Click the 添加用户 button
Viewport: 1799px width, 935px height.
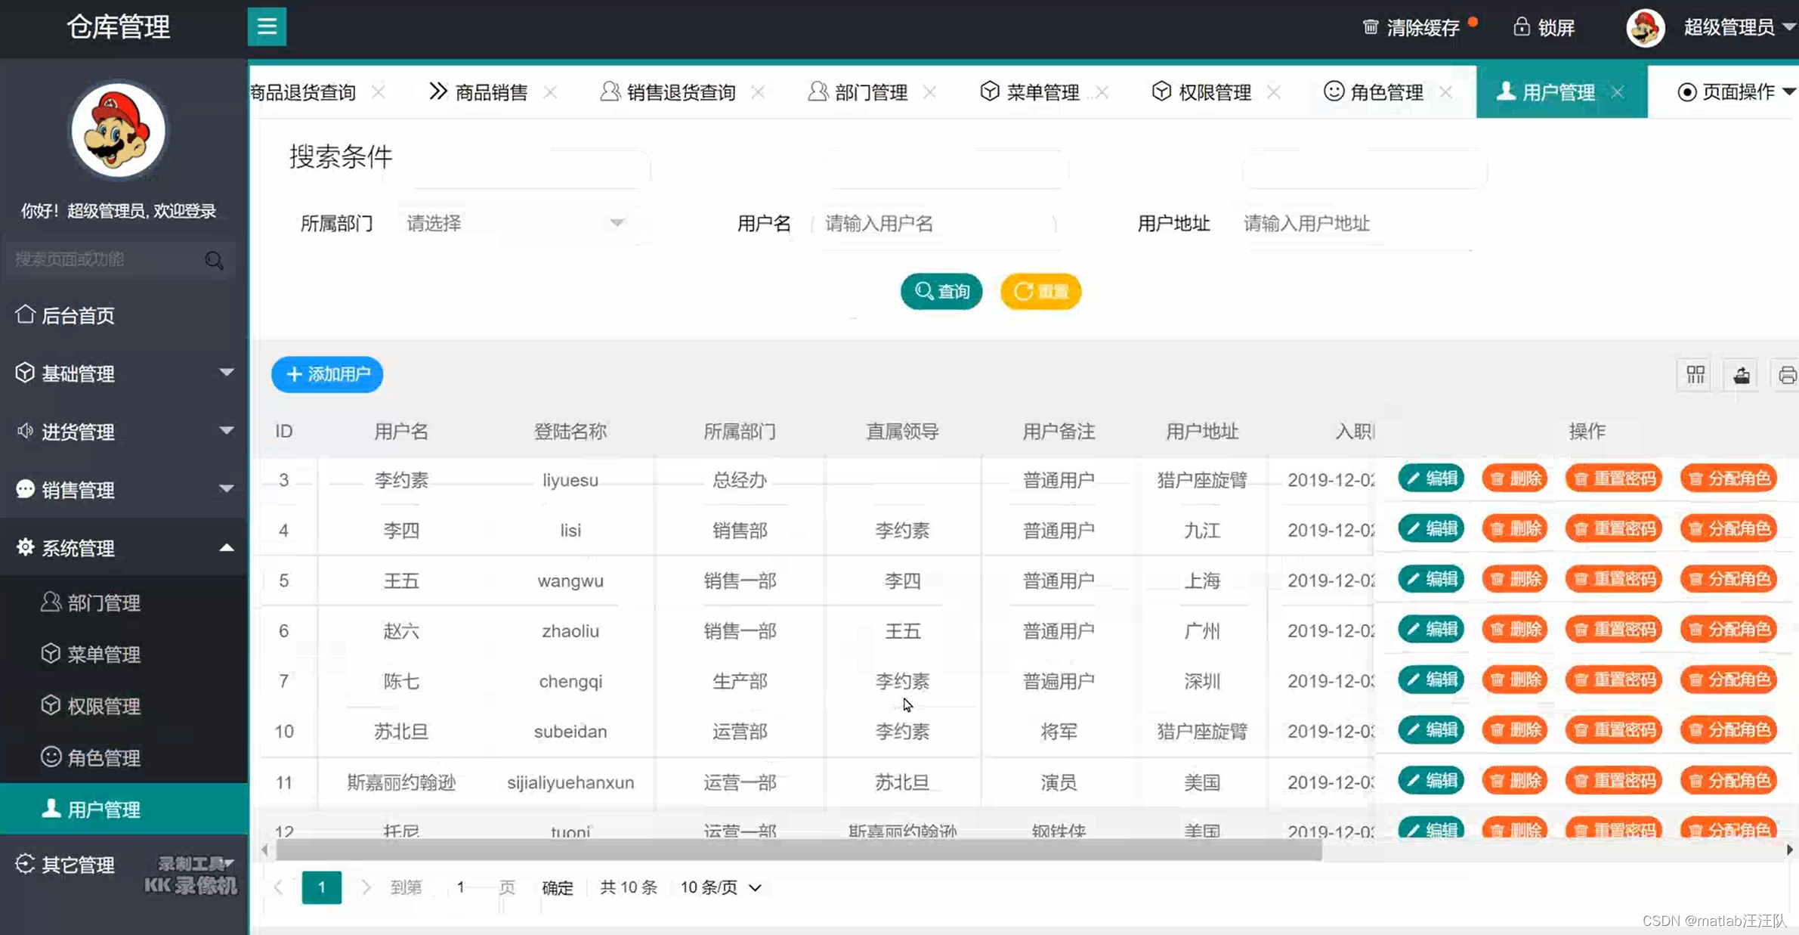pyautogui.click(x=327, y=374)
